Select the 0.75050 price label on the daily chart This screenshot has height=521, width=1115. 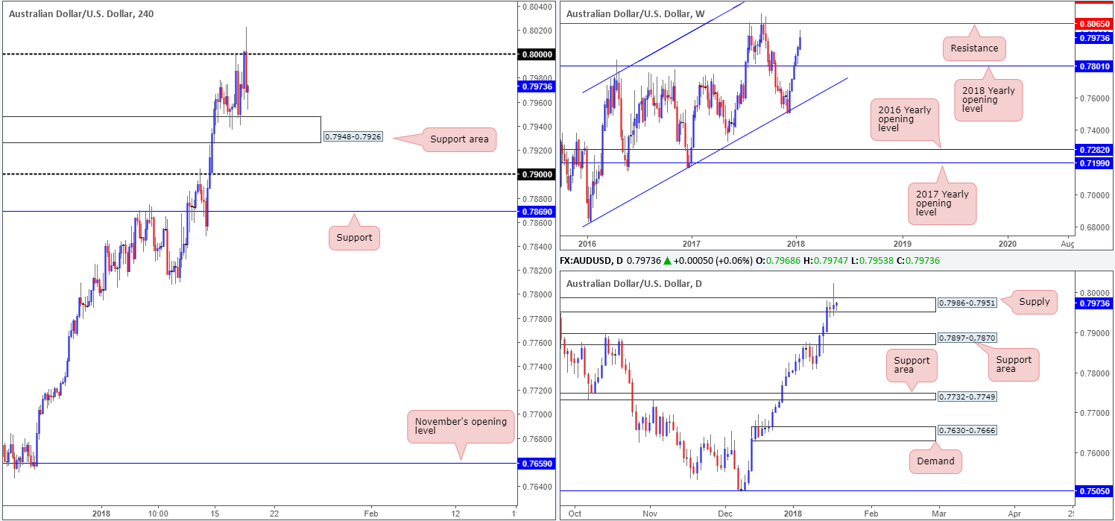[x=1095, y=492]
